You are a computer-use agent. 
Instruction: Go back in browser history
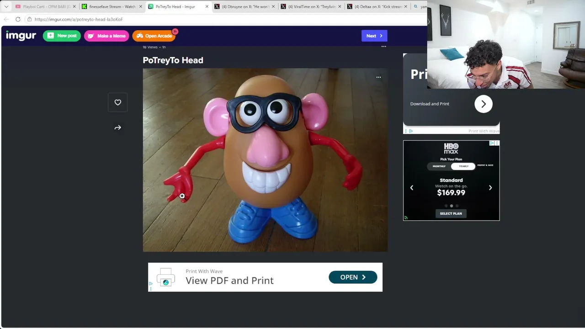(6, 19)
